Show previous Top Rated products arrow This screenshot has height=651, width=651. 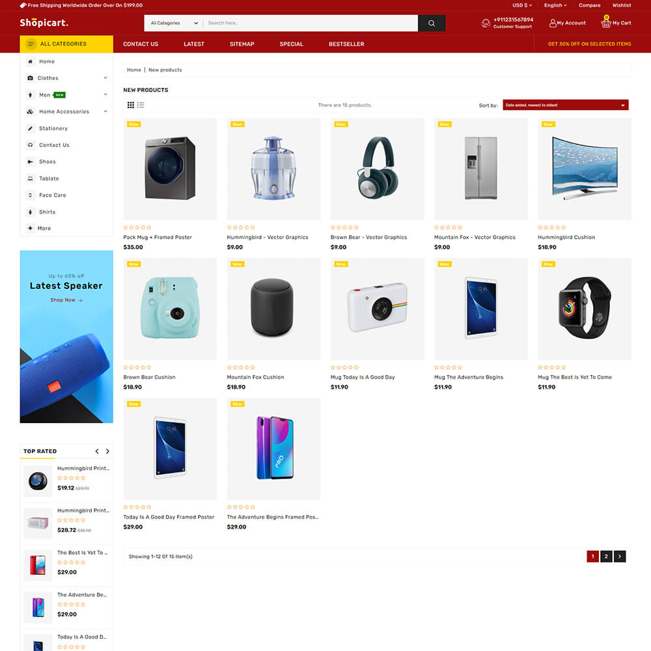click(x=97, y=451)
